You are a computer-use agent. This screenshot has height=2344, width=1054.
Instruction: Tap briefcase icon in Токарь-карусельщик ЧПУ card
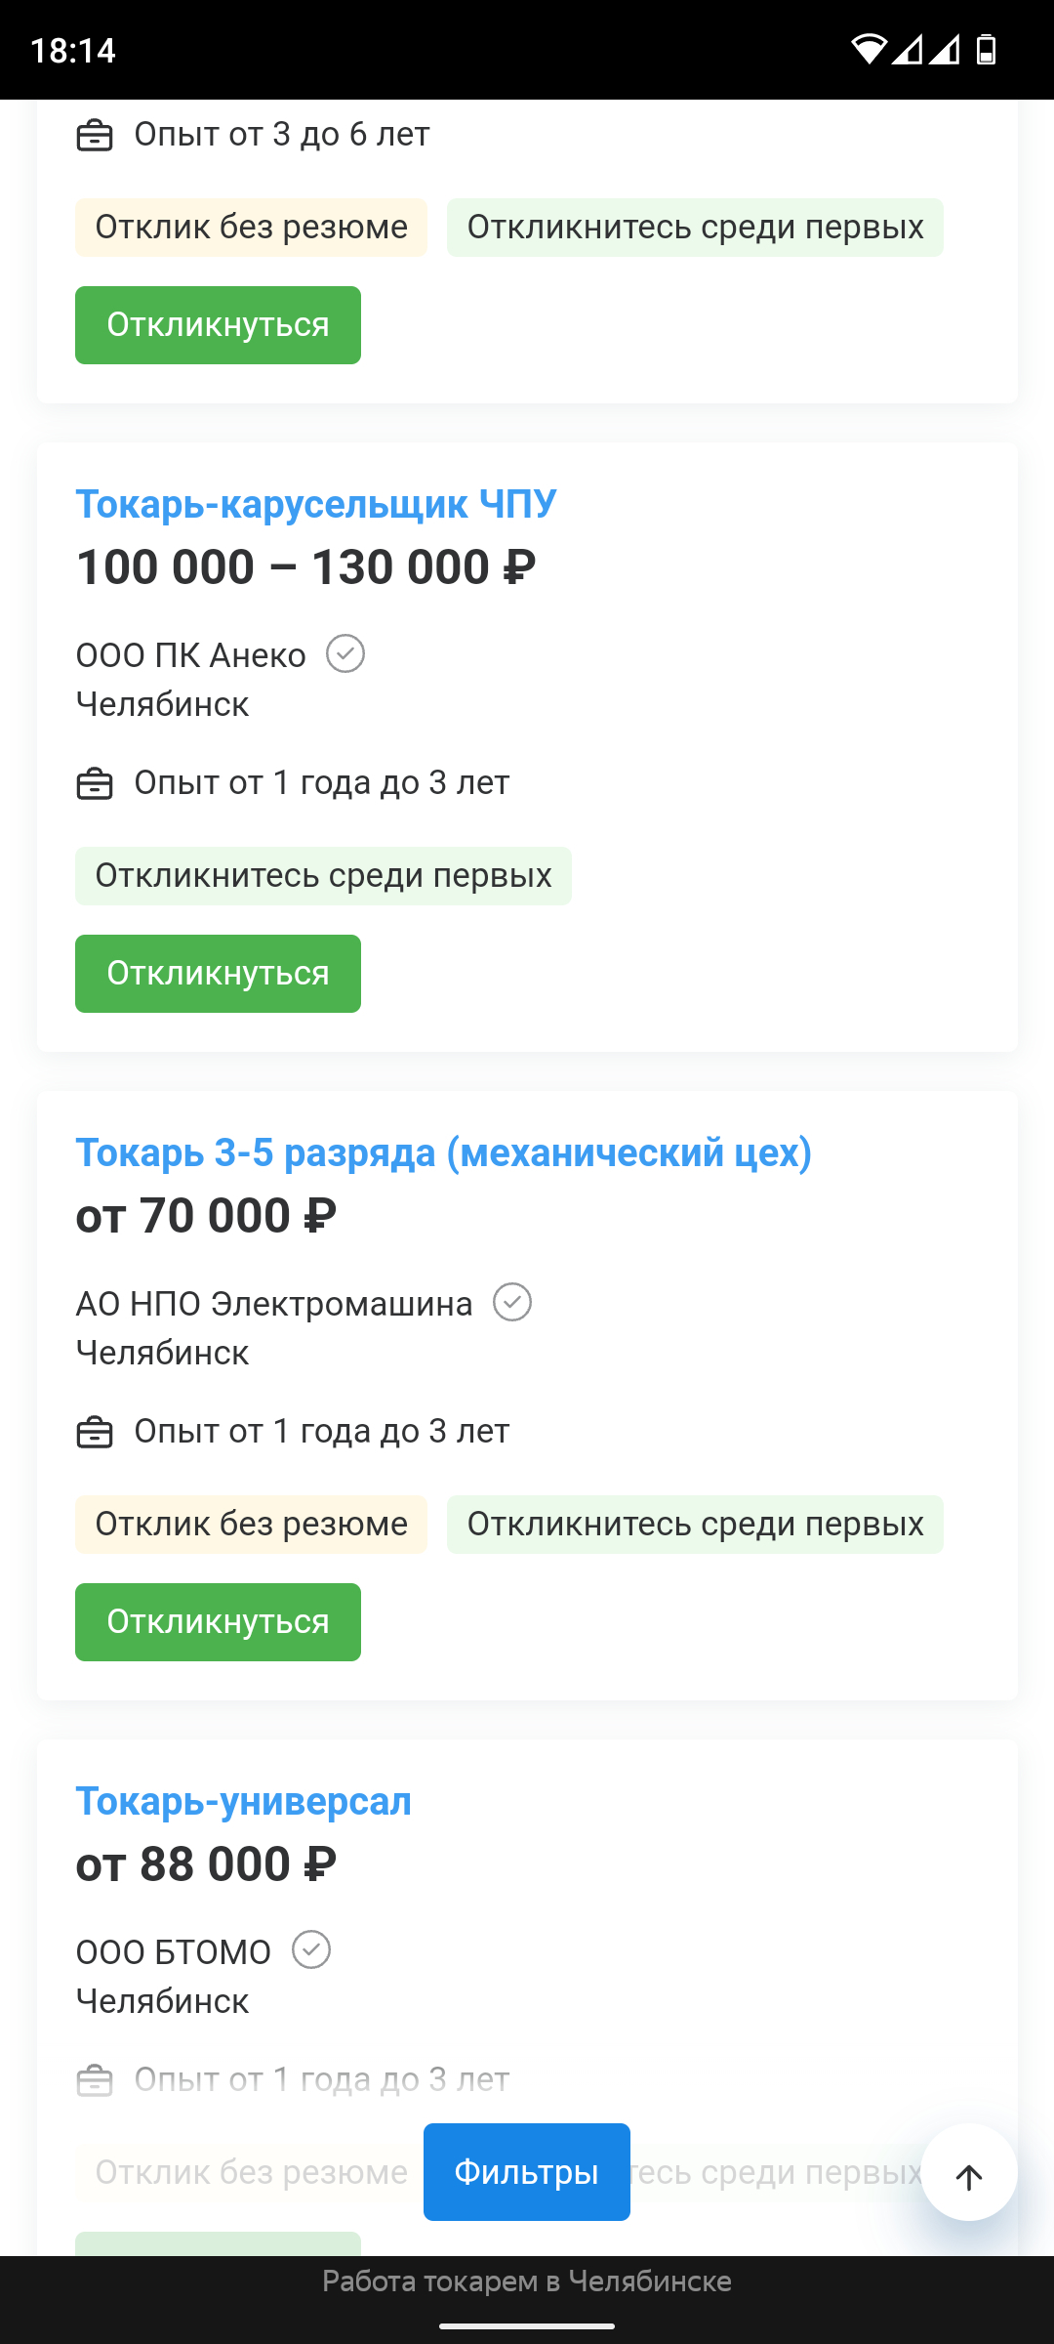(95, 783)
